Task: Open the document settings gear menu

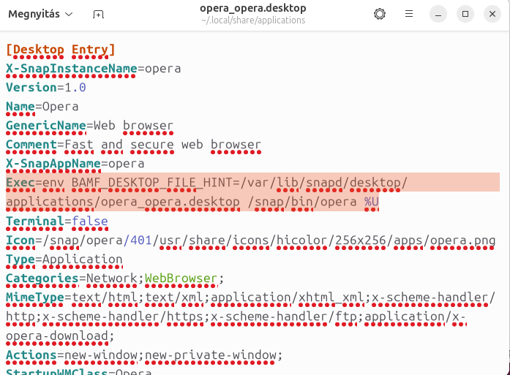Action: pos(380,14)
